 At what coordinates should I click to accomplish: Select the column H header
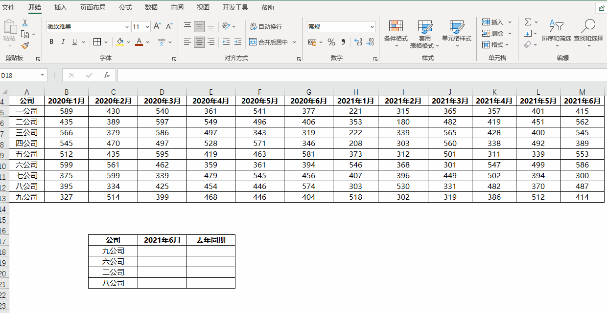tap(356, 92)
